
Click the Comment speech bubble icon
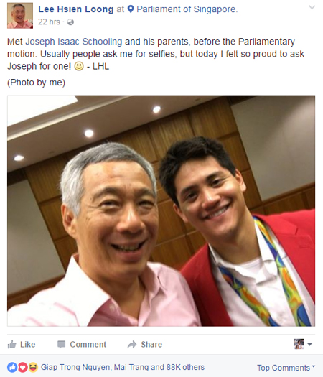61,345
